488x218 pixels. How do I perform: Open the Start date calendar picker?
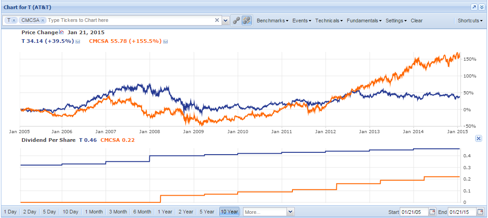(432, 212)
